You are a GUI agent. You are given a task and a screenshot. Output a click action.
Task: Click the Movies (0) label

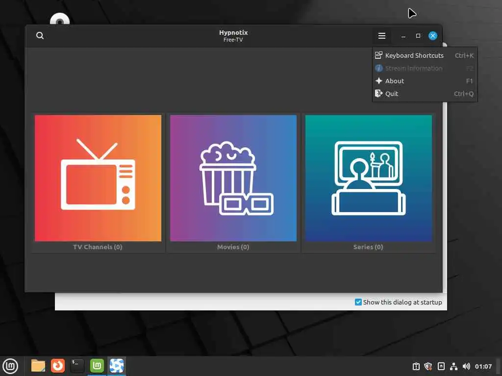(x=233, y=247)
